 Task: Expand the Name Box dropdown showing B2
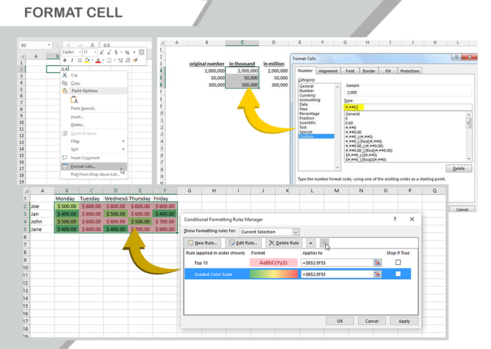tap(49, 45)
